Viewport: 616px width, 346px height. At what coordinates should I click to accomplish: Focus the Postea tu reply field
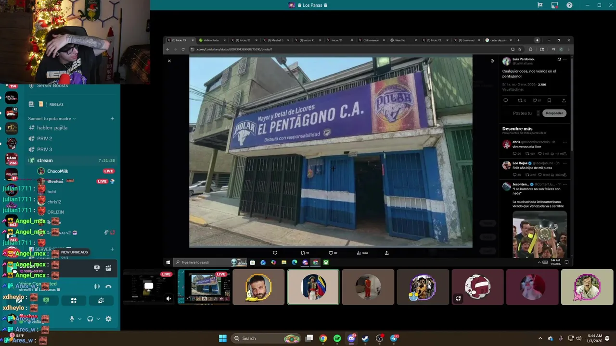pyautogui.click(x=522, y=113)
